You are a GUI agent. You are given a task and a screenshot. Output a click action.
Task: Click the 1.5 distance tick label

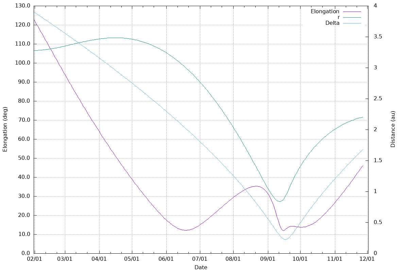pyautogui.click(x=378, y=160)
